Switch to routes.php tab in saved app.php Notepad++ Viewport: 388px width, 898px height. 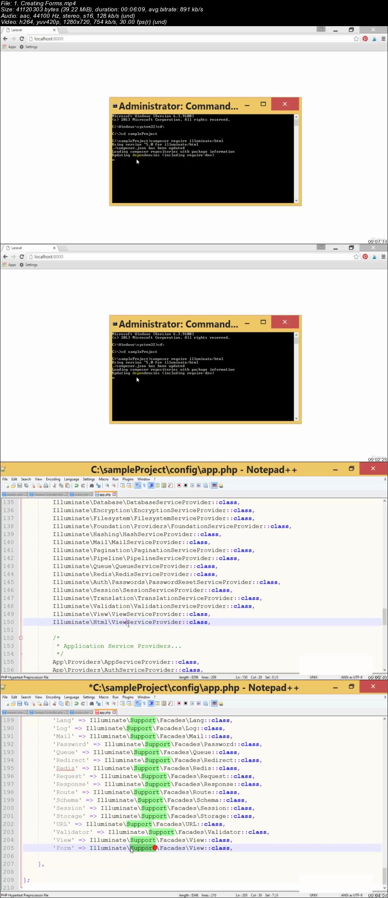(81, 494)
